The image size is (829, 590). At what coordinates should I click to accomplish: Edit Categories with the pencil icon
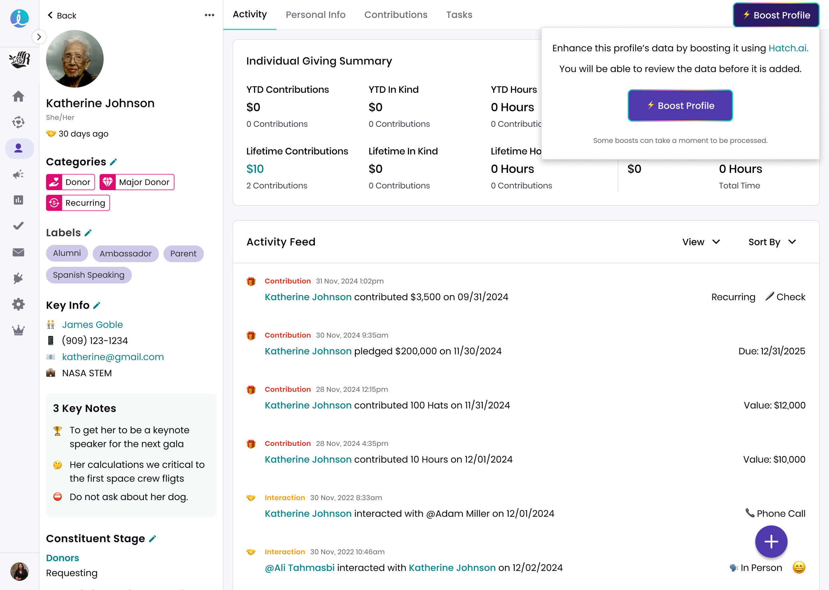coord(114,162)
